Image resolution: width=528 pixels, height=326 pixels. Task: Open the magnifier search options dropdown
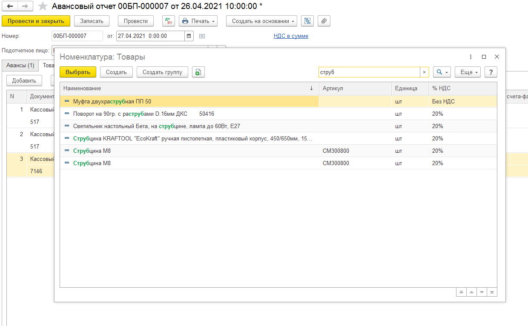pyautogui.click(x=442, y=72)
